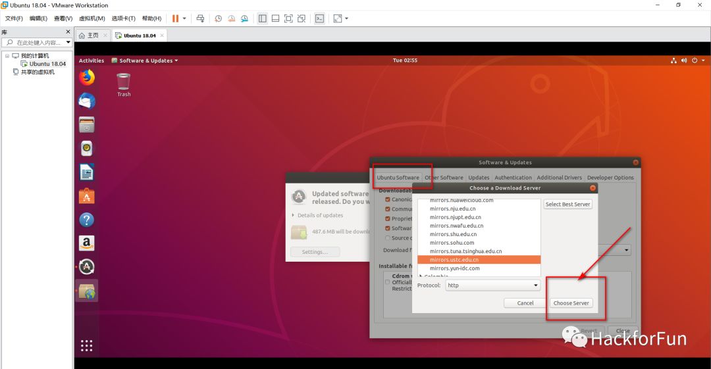This screenshot has height=369, width=711.
Task: Open the 选项卡(T) menu
Action: click(x=123, y=18)
